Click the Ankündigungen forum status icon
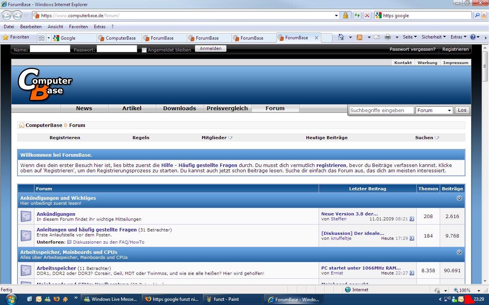Screen dimensions: 489x305 (x=26, y=216)
